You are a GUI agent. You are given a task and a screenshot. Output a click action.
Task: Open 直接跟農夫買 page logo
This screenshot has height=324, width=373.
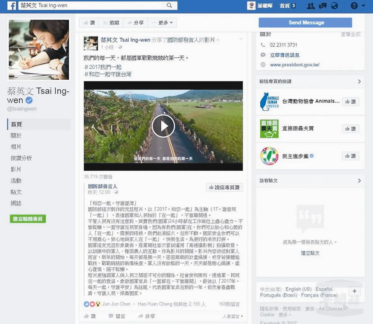coord(269,128)
